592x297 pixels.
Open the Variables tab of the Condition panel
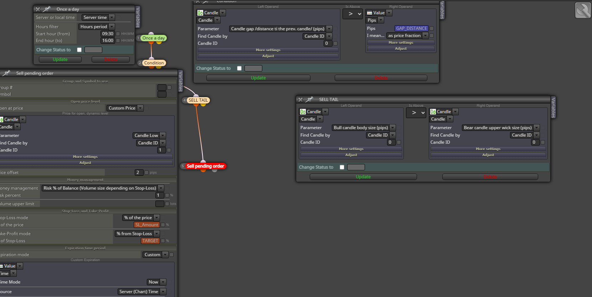[x=442, y=10]
